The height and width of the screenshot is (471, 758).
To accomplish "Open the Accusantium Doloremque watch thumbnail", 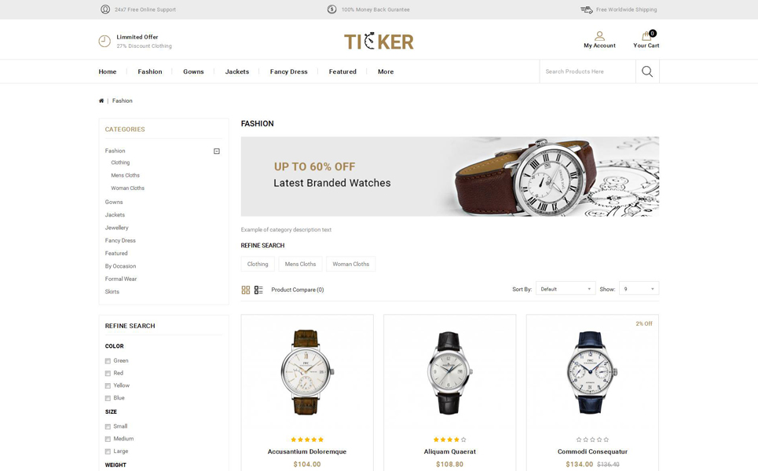I will [307, 372].
